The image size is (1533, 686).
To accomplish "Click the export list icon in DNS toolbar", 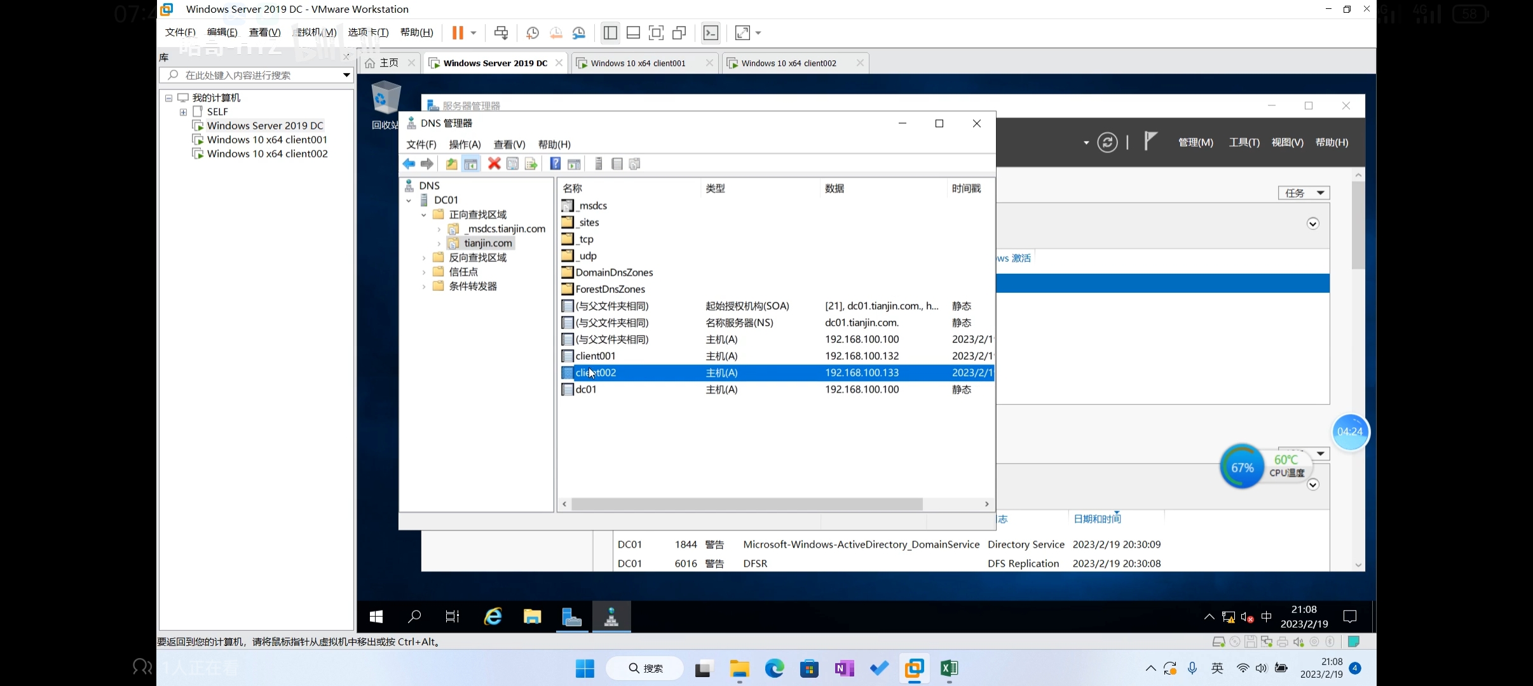I will pos(531,164).
